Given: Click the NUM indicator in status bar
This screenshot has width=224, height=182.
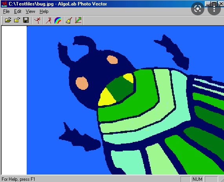Looking at the screenshot, I should click(x=197, y=179).
